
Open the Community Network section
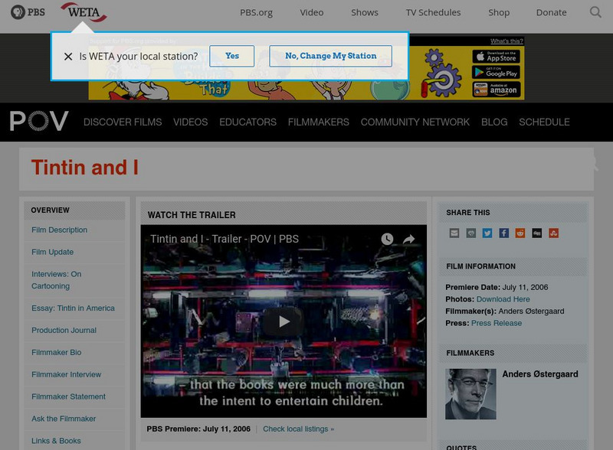[415, 122]
